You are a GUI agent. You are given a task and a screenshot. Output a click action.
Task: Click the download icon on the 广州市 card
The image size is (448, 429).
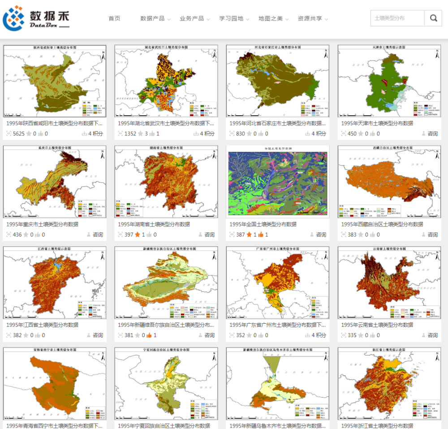[x=308, y=335]
